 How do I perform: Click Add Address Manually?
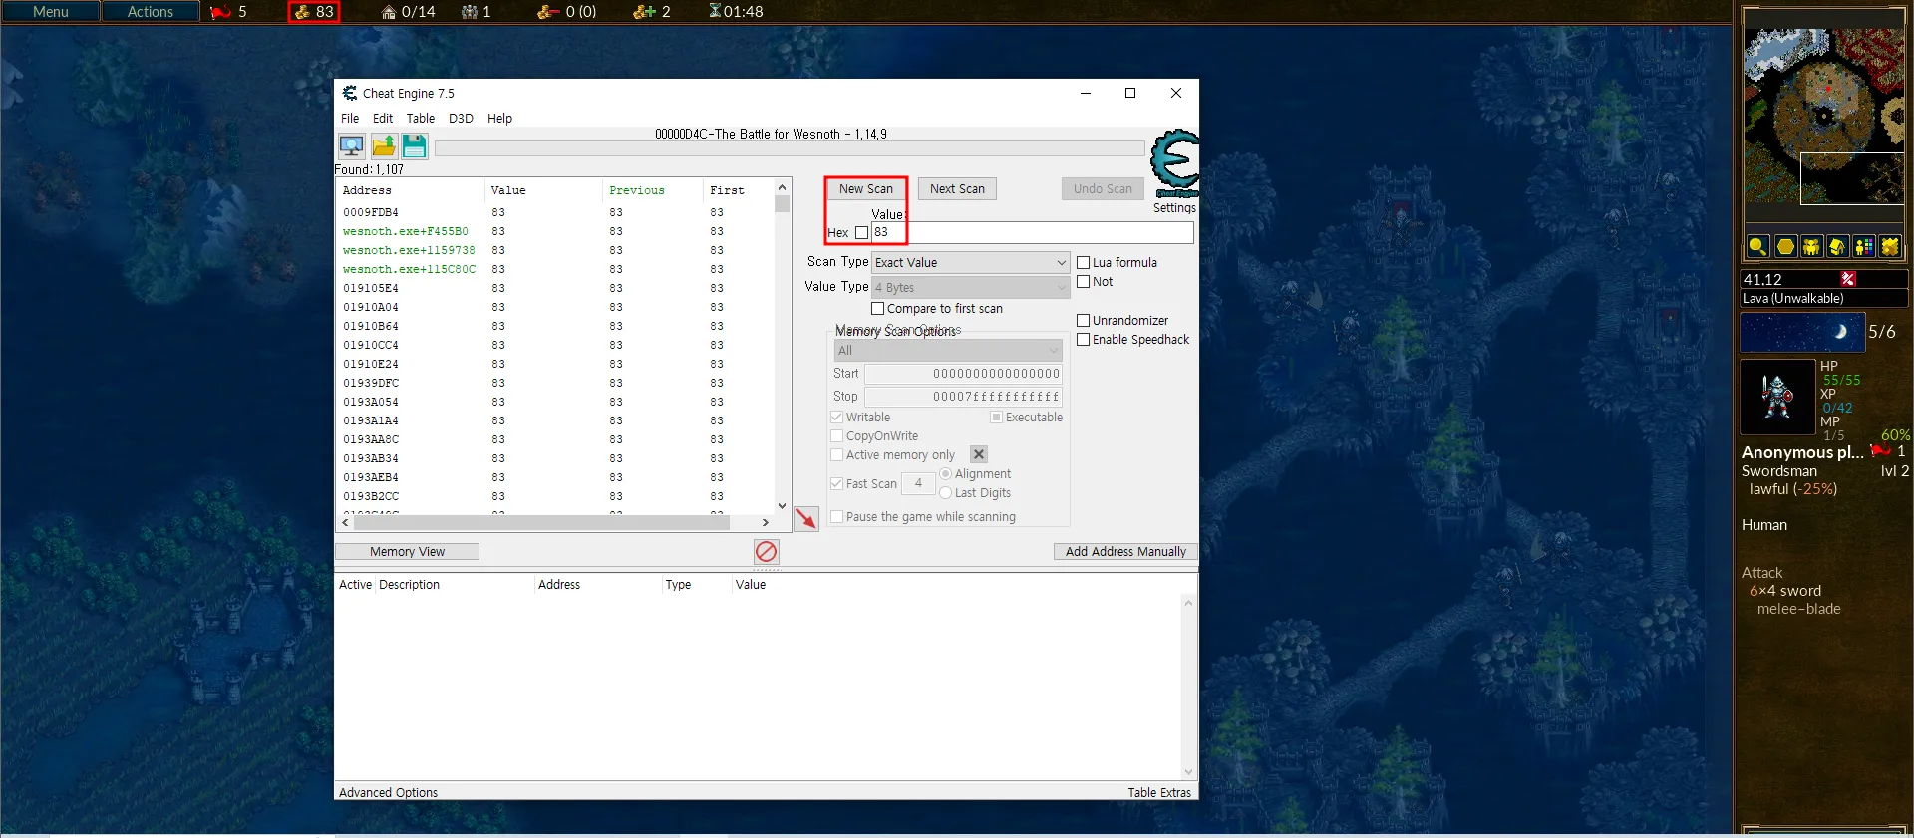point(1125,552)
